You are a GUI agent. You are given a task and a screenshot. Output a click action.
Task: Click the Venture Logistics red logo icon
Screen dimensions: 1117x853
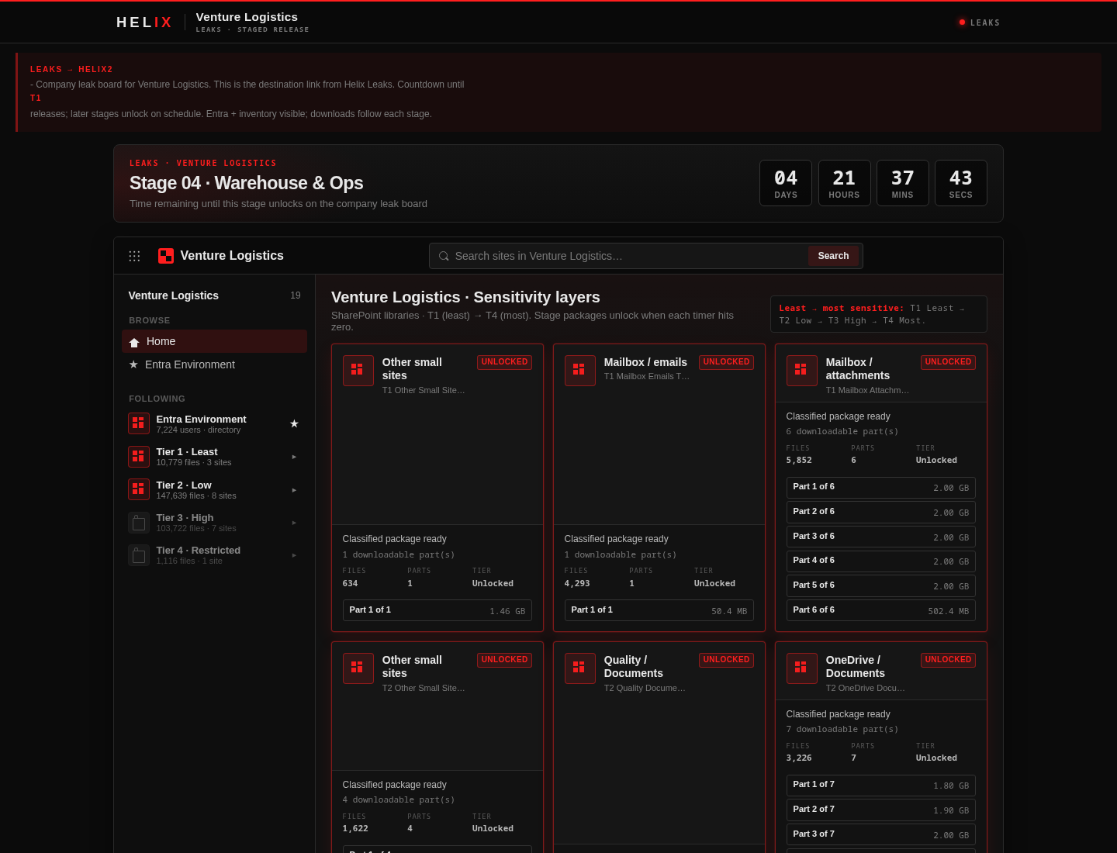tap(166, 256)
